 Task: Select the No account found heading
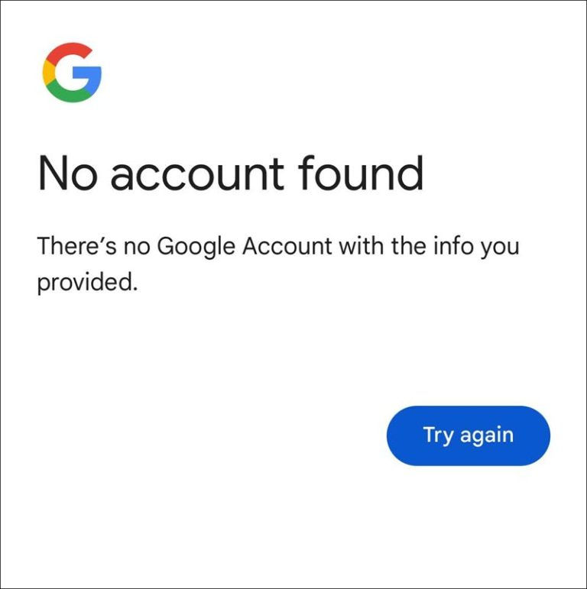click(x=231, y=173)
